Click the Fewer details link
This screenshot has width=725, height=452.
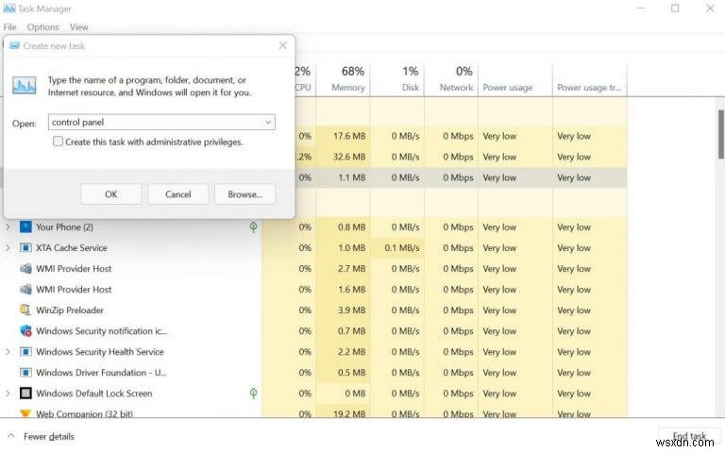pyautogui.click(x=49, y=436)
